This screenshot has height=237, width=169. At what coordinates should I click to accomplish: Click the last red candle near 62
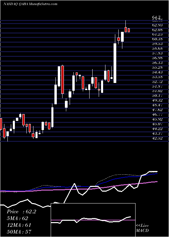[x=129, y=30]
